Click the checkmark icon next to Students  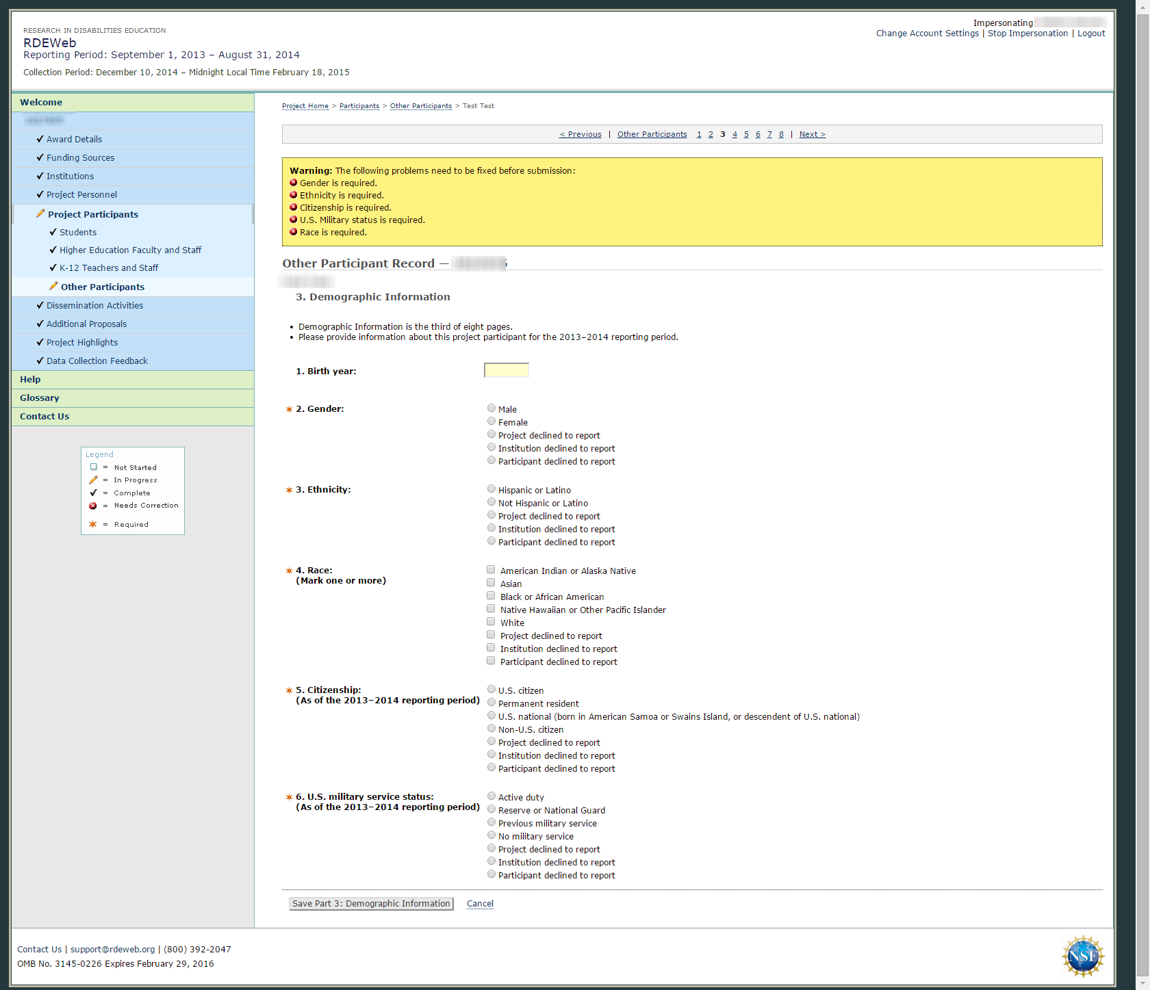(x=53, y=232)
